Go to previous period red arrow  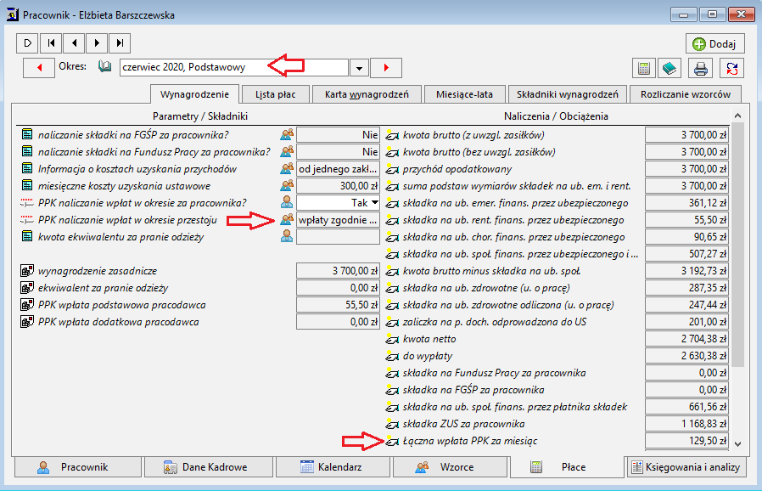tap(39, 68)
